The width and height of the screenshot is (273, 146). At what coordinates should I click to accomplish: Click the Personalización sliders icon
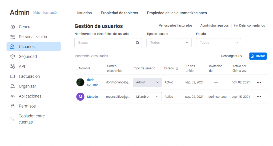click(x=13, y=37)
